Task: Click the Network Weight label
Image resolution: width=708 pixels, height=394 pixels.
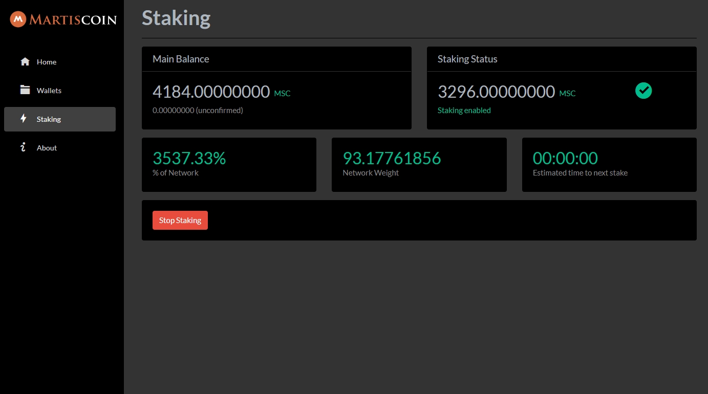Action: coord(371,173)
